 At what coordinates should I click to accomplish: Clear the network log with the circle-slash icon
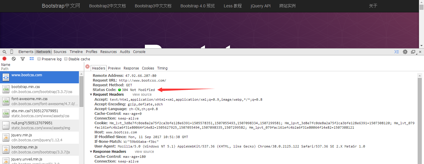(x=14, y=59)
